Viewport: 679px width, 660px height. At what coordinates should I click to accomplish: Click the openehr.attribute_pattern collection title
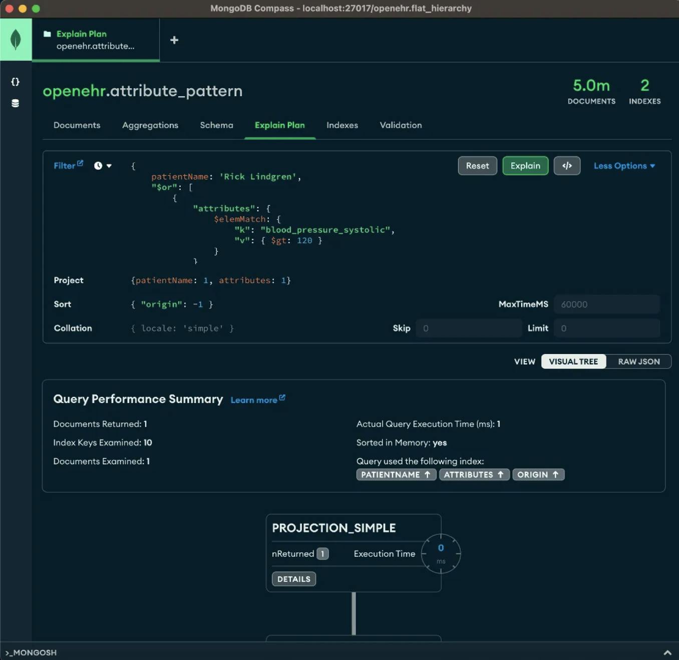[x=143, y=91]
